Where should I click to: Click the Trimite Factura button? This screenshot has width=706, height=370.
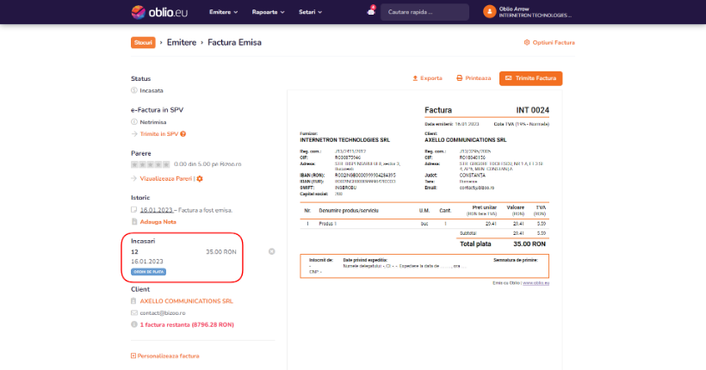[530, 78]
